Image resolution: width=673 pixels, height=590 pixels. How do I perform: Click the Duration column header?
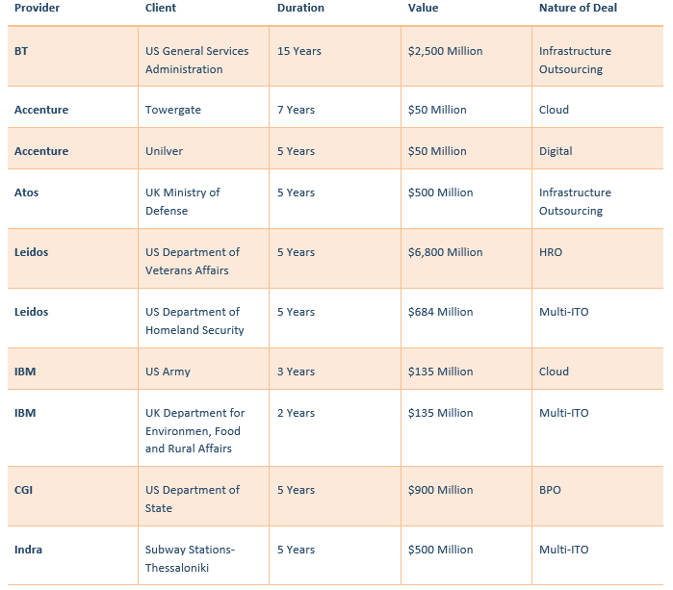pos(300,8)
